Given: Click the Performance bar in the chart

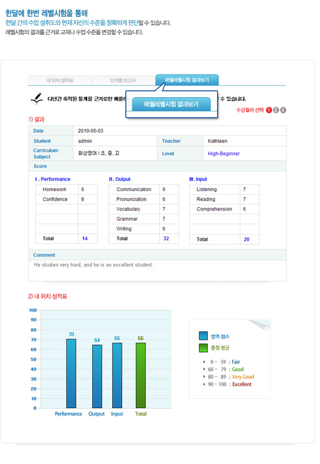Looking at the screenshot, I should tap(71, 374).
